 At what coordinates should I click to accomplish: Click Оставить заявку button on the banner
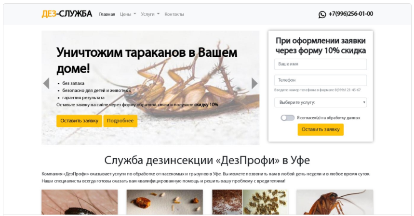79,121
